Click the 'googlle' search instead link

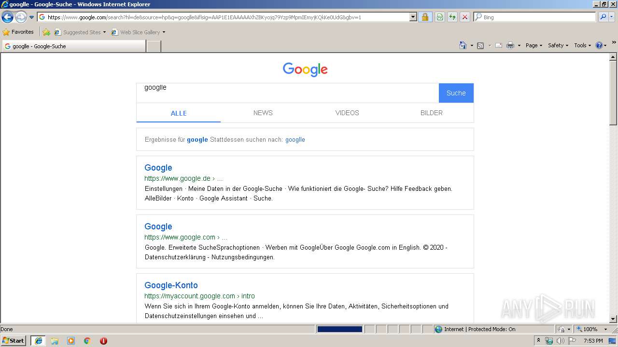pos(295,139)
